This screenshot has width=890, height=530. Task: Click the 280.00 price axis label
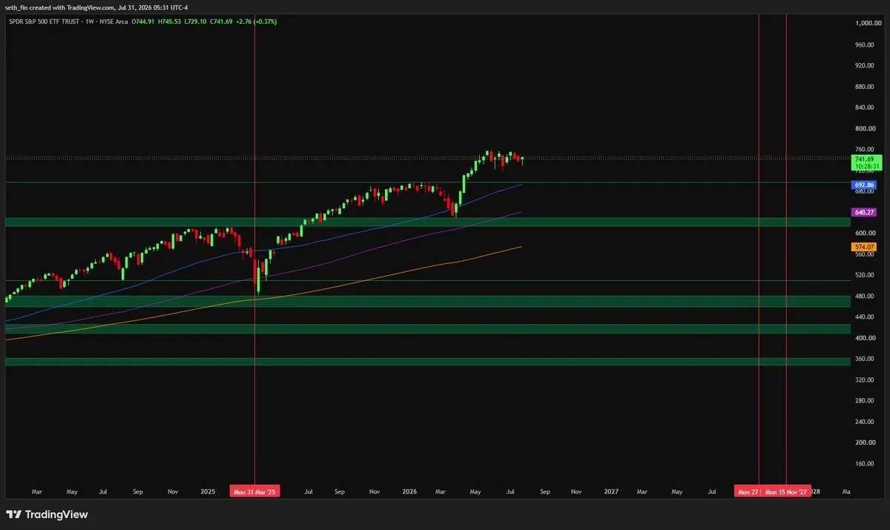tap(866, 400)
